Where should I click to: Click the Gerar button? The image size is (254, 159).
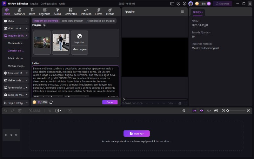[x=110, y=102]
